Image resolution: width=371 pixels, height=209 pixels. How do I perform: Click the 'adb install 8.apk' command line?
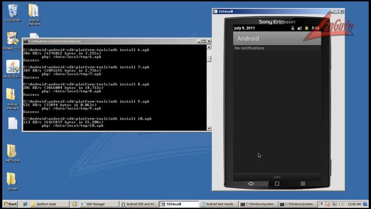[86, 84]
